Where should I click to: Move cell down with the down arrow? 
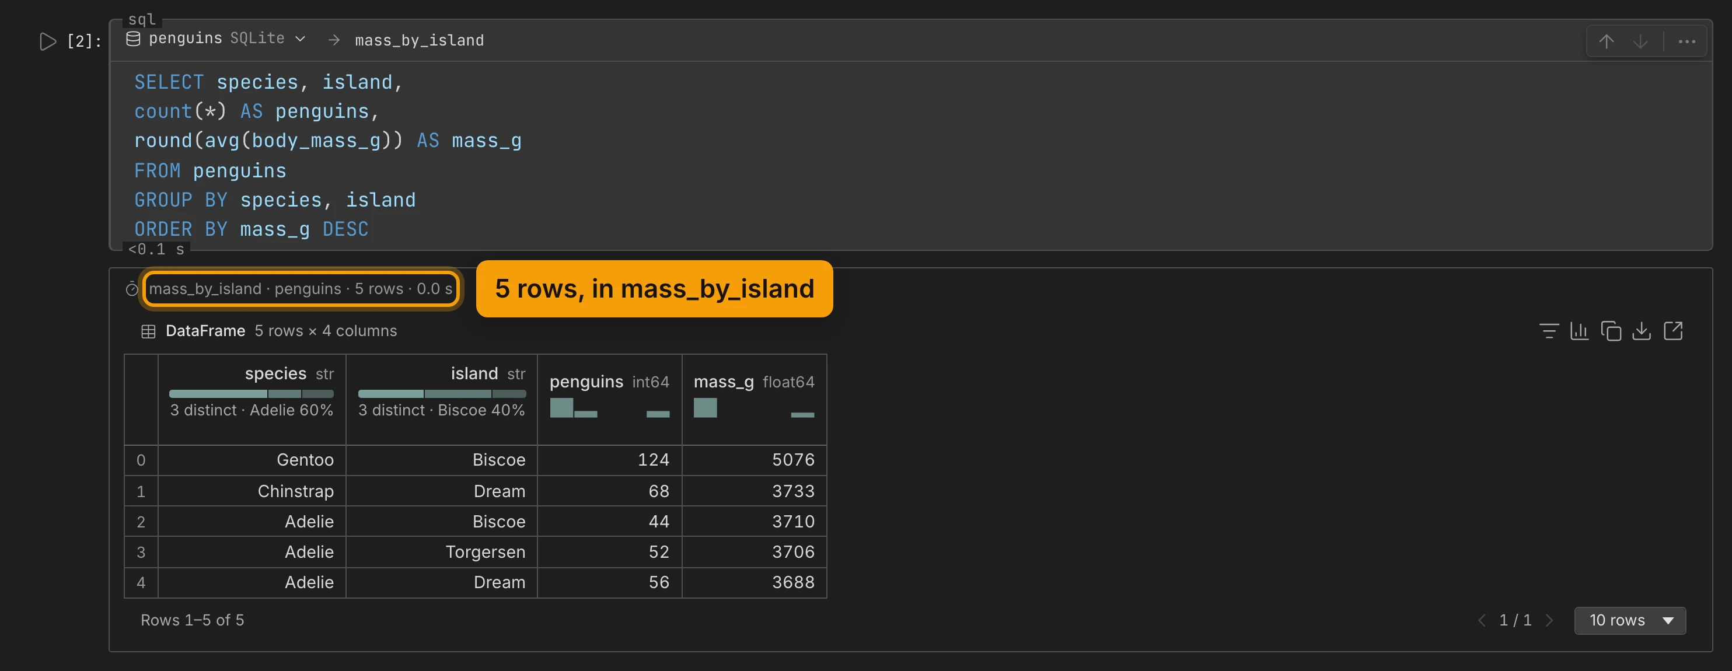(1640, 41)
